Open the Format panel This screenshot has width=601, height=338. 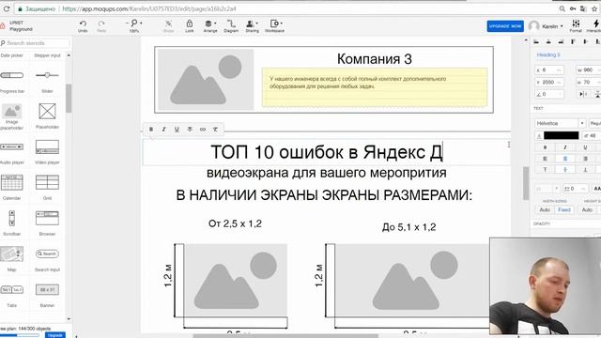pos(576,26)
